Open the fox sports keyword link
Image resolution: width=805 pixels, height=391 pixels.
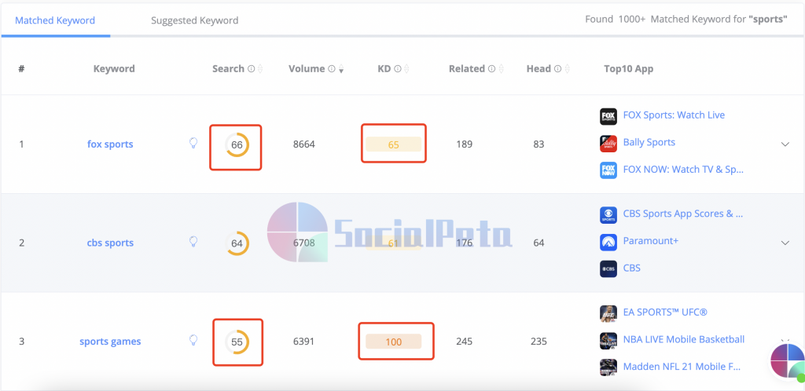[110, 144]
